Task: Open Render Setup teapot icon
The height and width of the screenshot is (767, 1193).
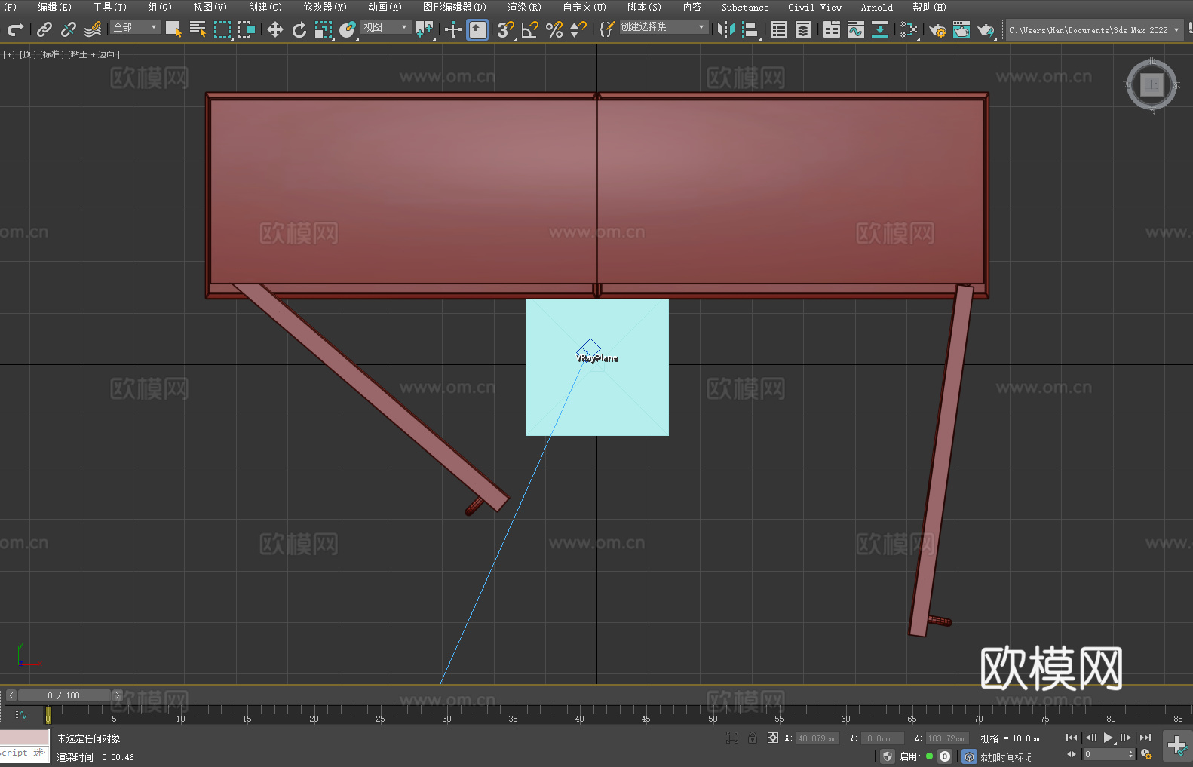Action: coord(937,29)
